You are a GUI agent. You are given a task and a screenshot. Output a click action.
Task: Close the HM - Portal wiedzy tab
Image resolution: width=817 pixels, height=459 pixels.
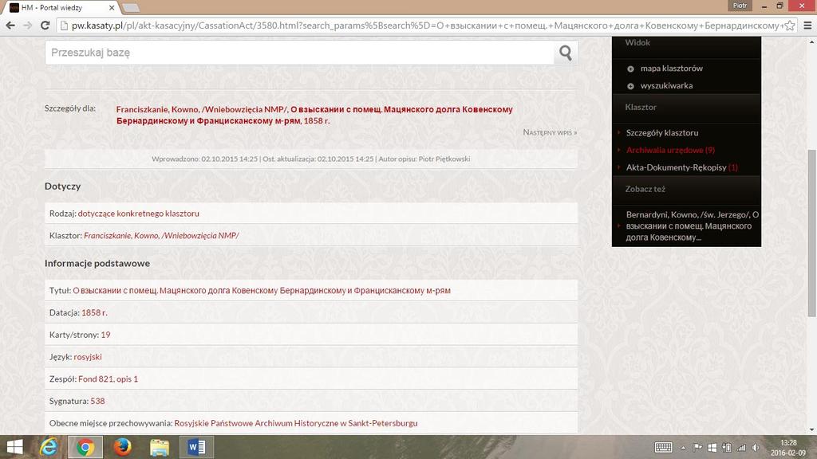coord(112,8)
